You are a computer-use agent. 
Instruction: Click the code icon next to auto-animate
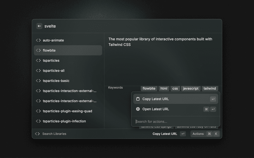tap(38, 40)
